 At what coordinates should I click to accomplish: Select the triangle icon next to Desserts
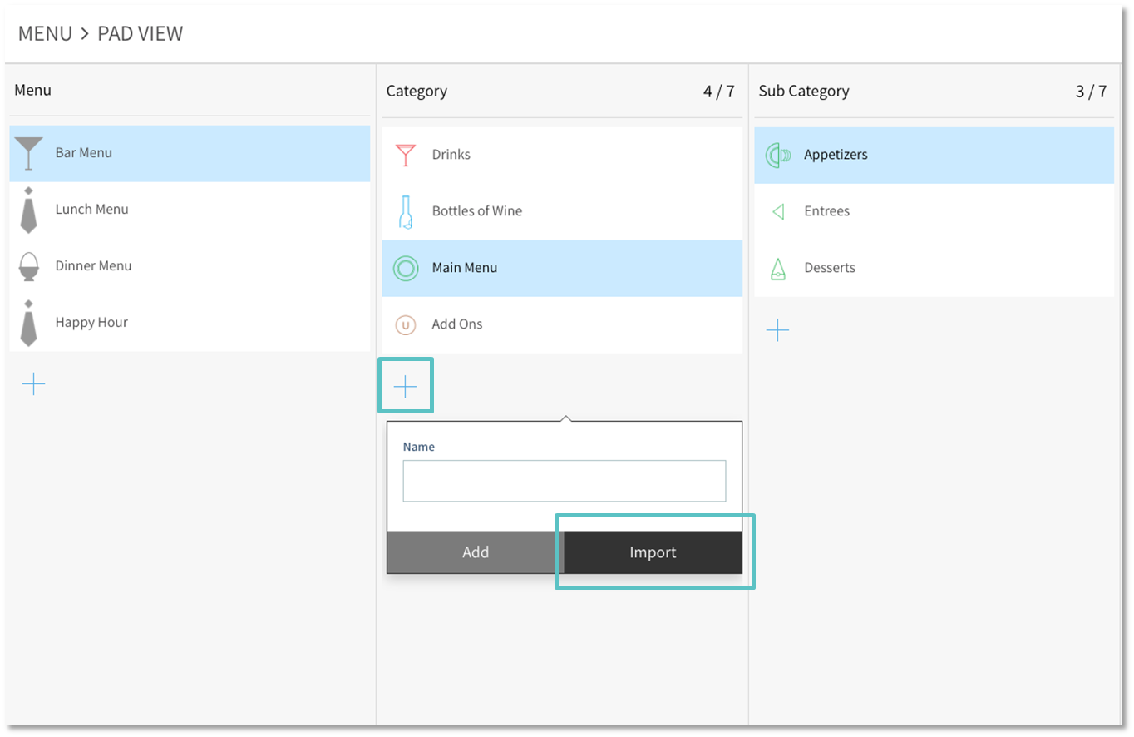coord(777,267)
